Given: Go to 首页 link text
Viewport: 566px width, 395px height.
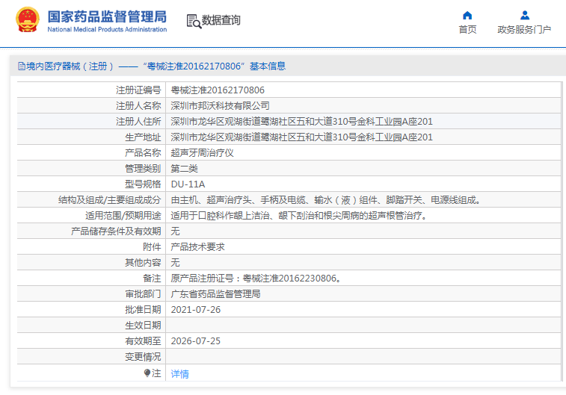Looking at the screenshot, I should [467, 30].
